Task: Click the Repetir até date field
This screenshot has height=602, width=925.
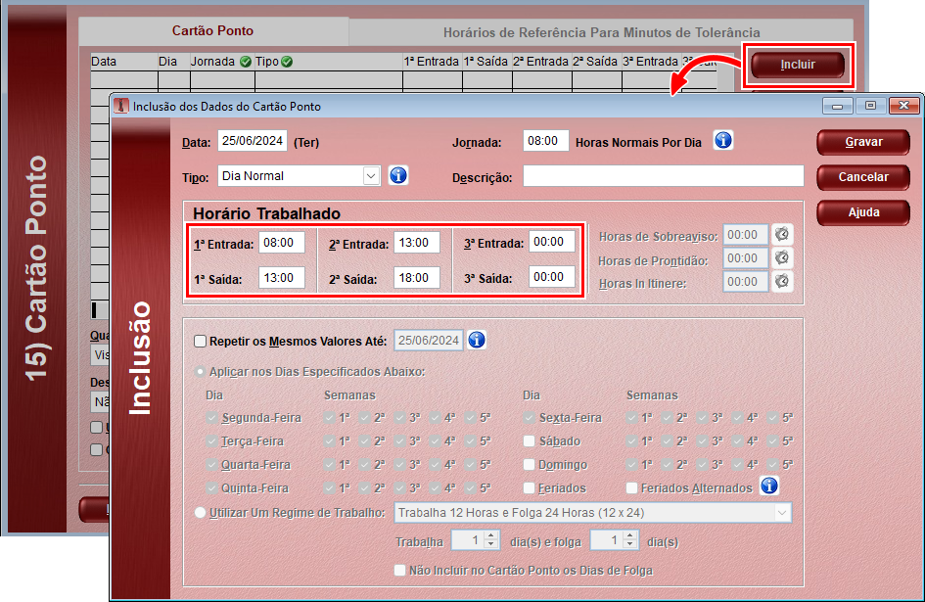Action: pos(429,341)
